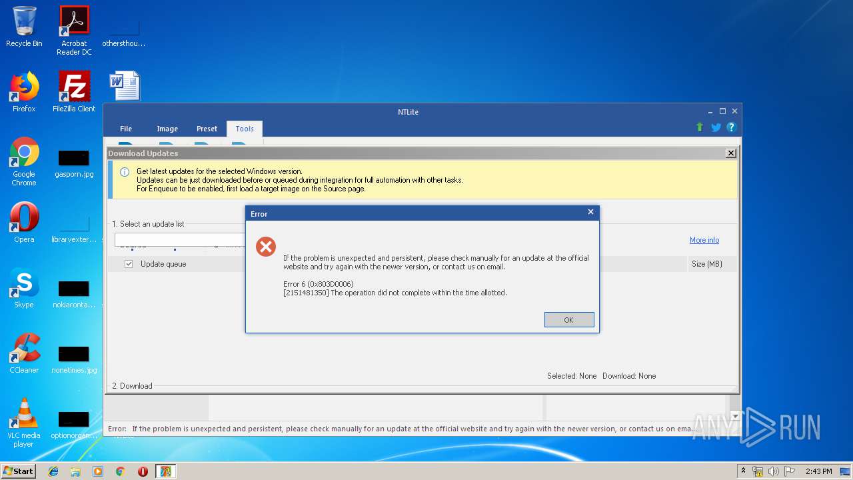Switch to the Preset tab
This screenshot has height=480, width=853.
[x=207, y=129]
